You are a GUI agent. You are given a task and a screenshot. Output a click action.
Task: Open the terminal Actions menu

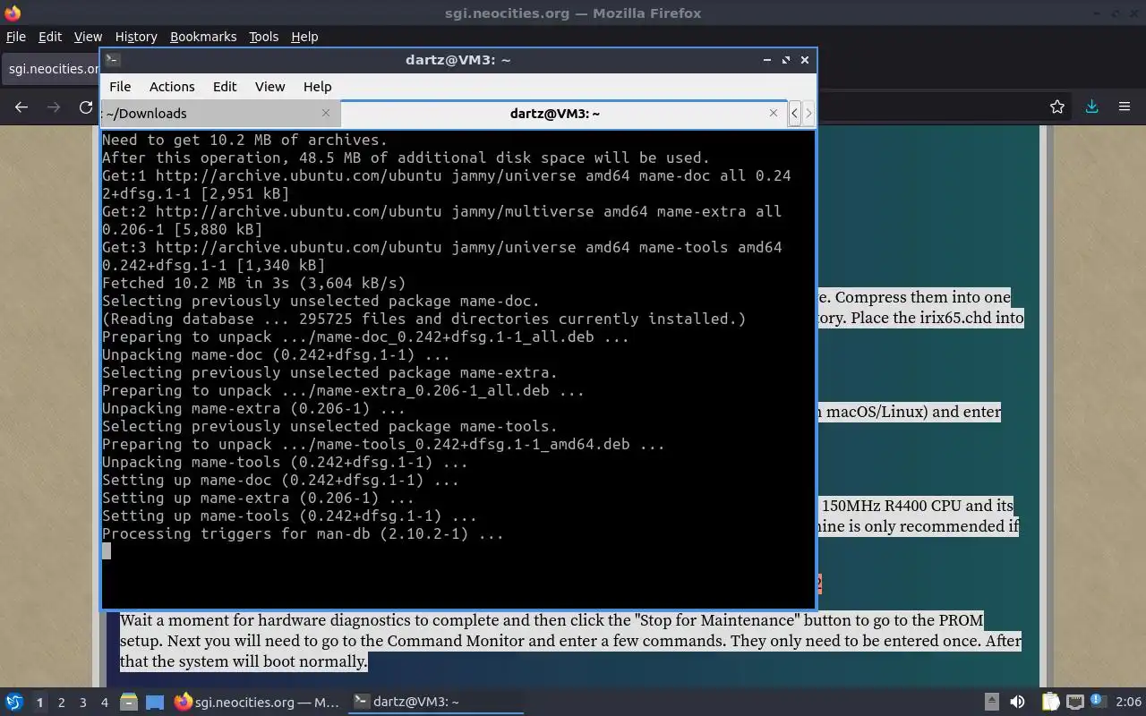(x=172, y=87)
